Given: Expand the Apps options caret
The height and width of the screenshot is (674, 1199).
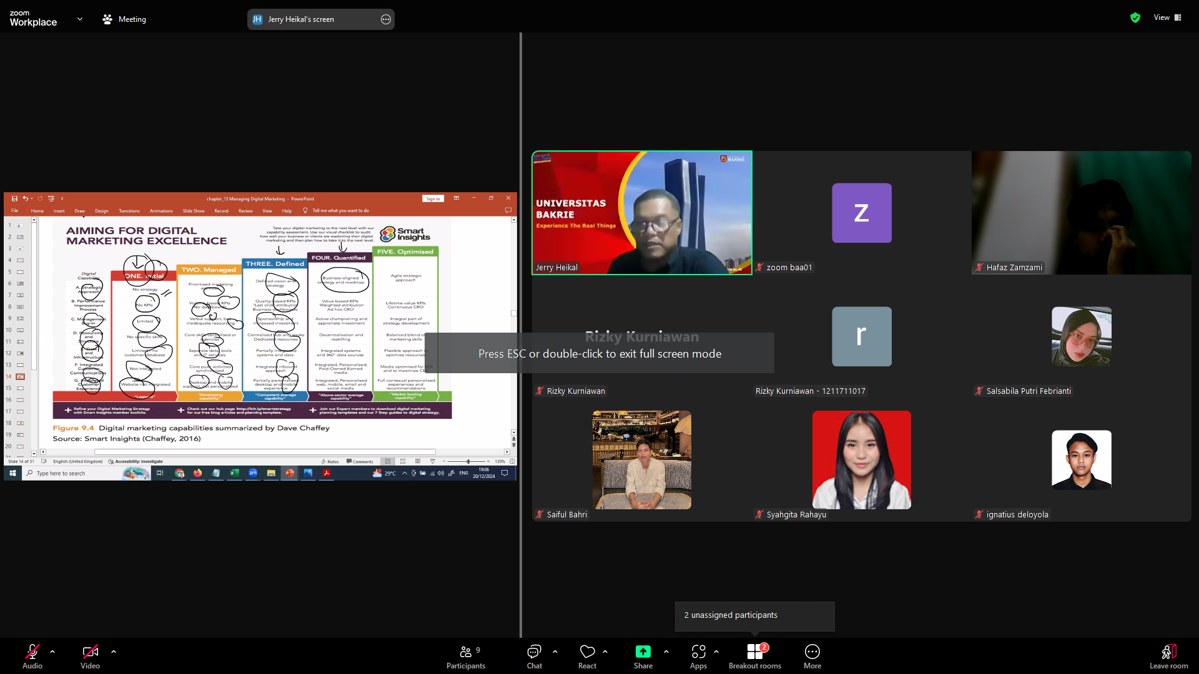Looking at the screenshot, I should tap(716, 652).
